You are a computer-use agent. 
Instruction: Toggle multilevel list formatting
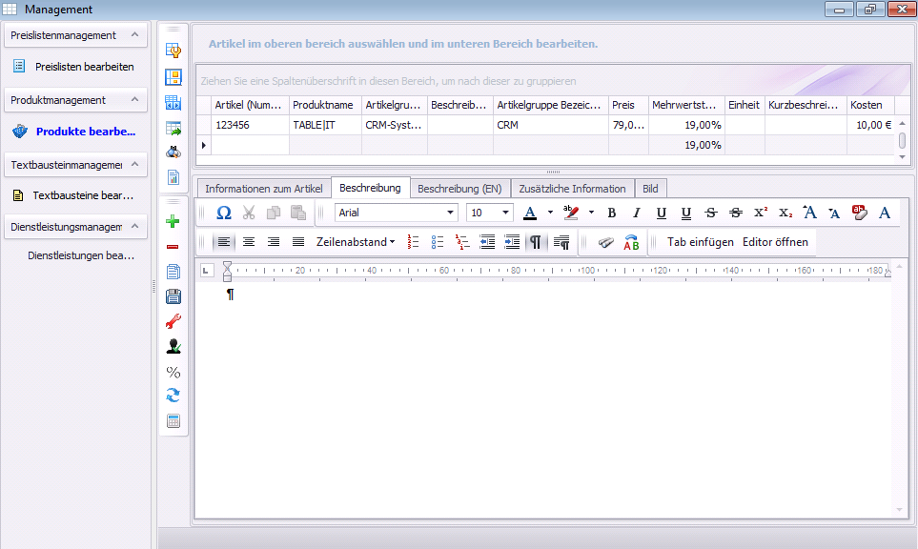click(x=462, y=242)
